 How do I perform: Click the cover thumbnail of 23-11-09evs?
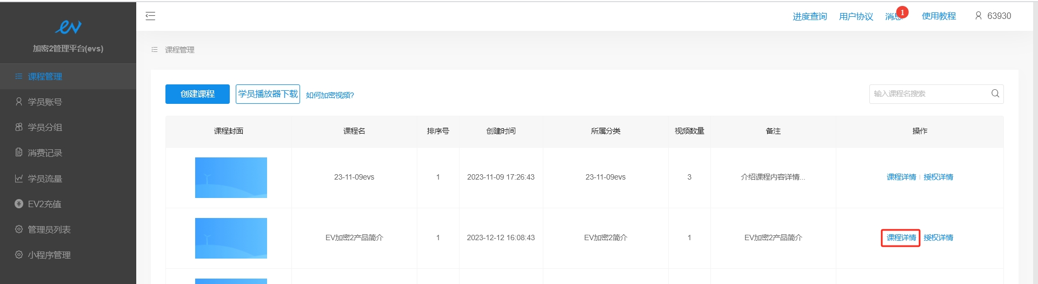point(231,177)
